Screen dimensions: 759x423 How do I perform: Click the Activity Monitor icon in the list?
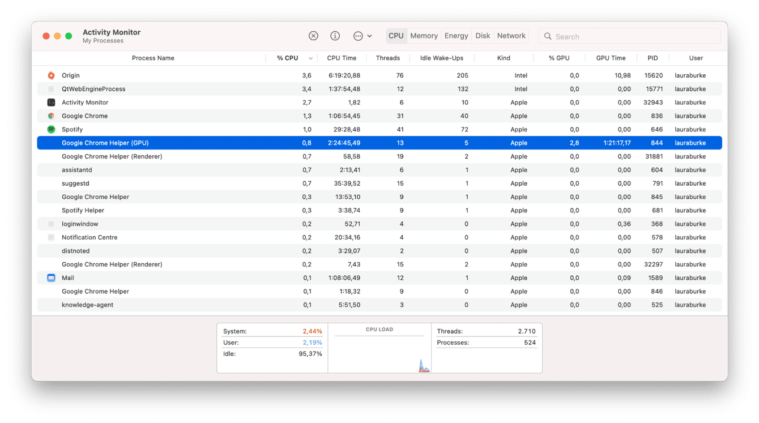(50, 102)
